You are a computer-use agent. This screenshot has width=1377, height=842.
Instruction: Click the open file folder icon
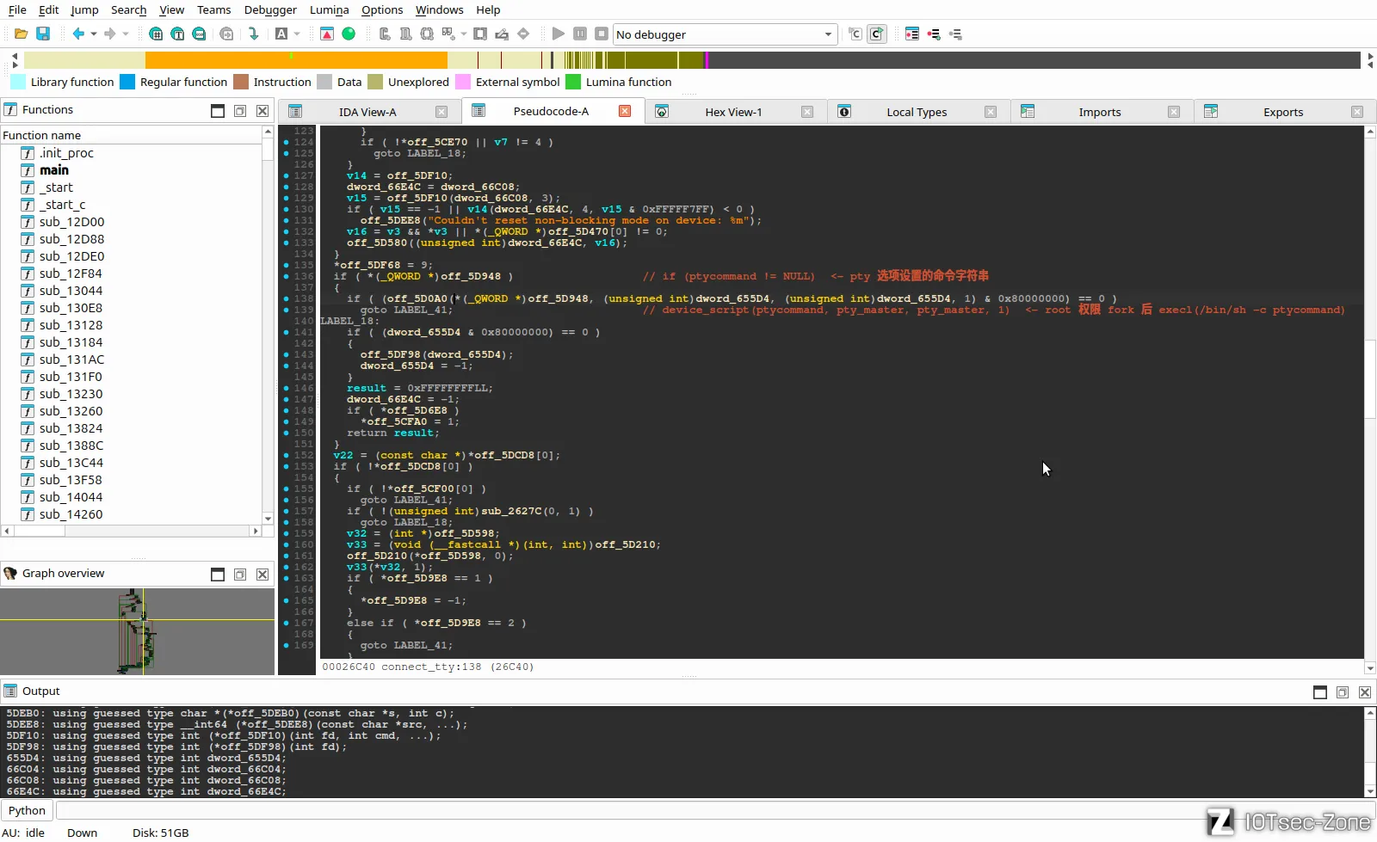tap(21, 34)
